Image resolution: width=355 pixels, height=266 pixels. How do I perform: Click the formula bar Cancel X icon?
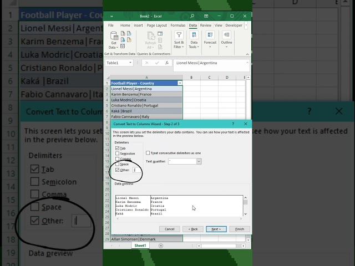[146, 63]
